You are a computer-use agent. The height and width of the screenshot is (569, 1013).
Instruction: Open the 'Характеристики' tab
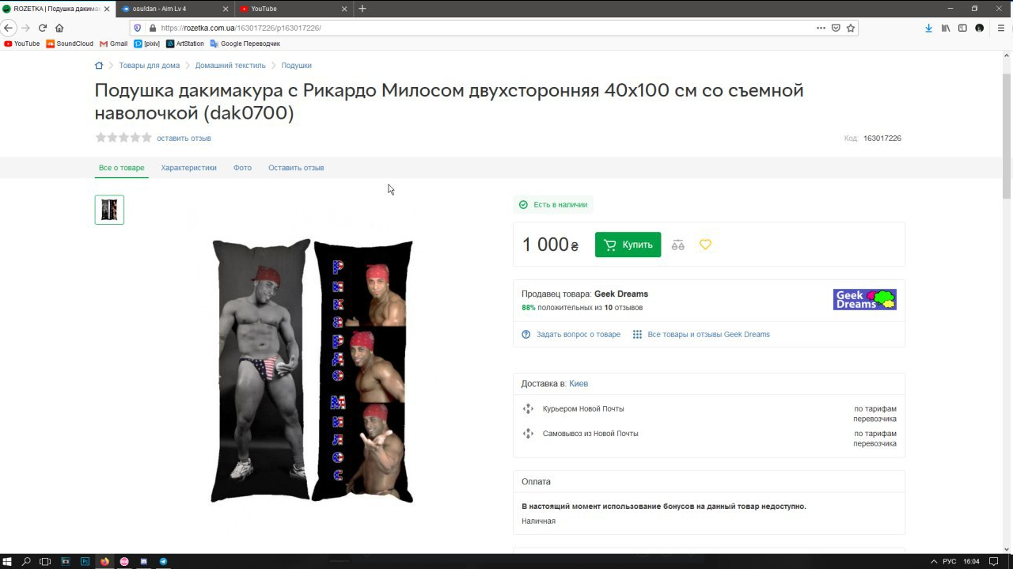[x=188, y=168]
